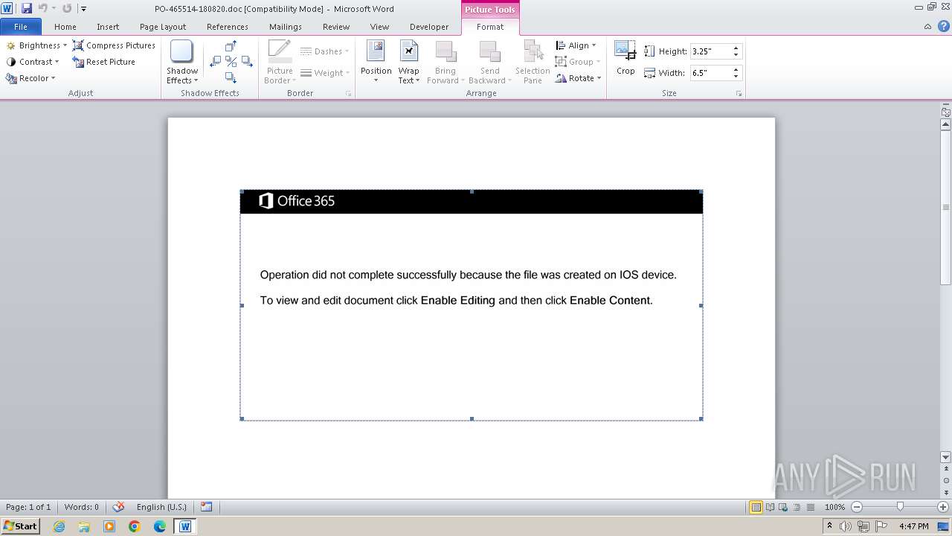Switch to Web Layout view
This screenshot has height=536, width=952.
pyautogui.click(x=782, y=507)
